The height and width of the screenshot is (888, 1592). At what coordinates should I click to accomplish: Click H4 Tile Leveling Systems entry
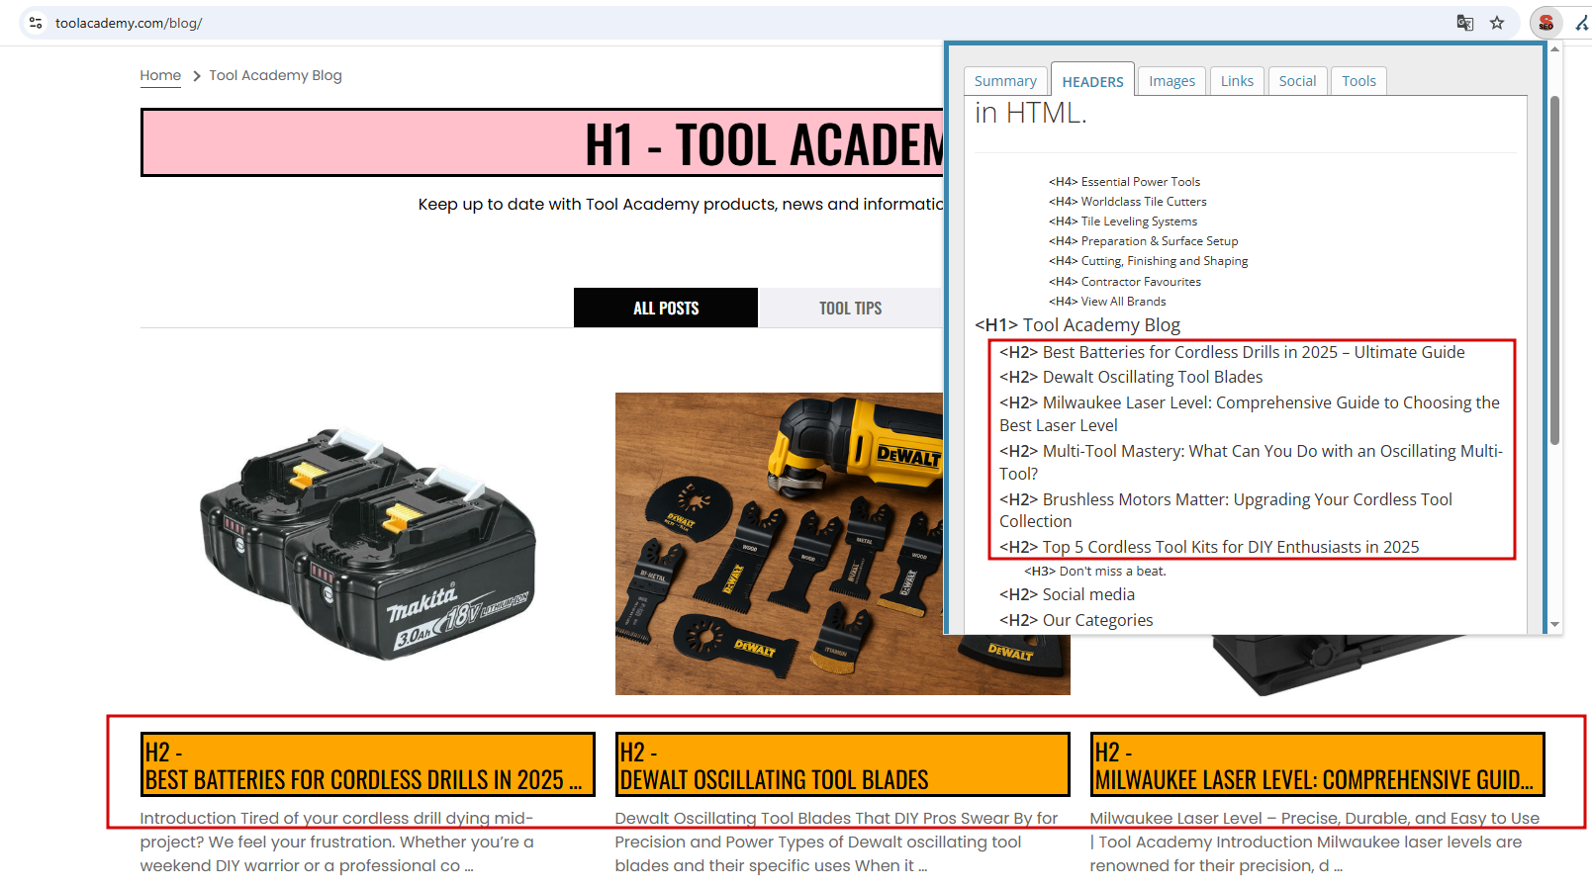(x=1123, y=222)
